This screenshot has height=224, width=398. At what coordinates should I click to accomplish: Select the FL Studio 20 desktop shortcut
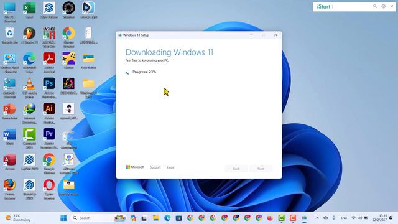coord(29,35)
